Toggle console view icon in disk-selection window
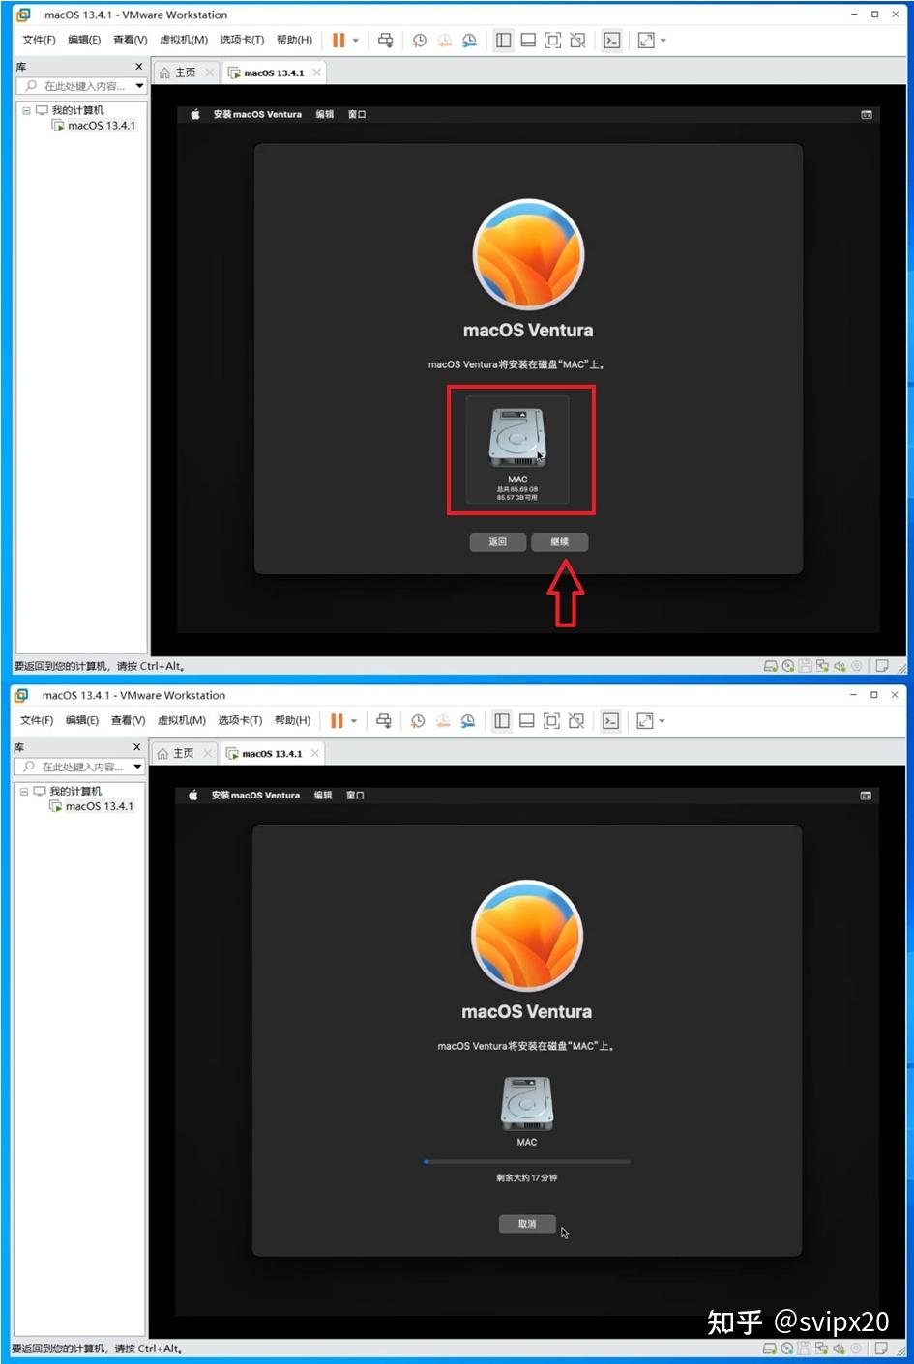Viewport: 914px width, 1364px height. [611, 41]
